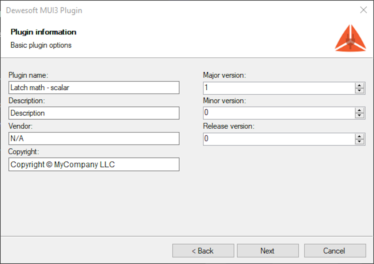The height and width of the screenshot is (264, 374).
Task: Click the 'Major version:' label
Action: click(x=224, y=75)
